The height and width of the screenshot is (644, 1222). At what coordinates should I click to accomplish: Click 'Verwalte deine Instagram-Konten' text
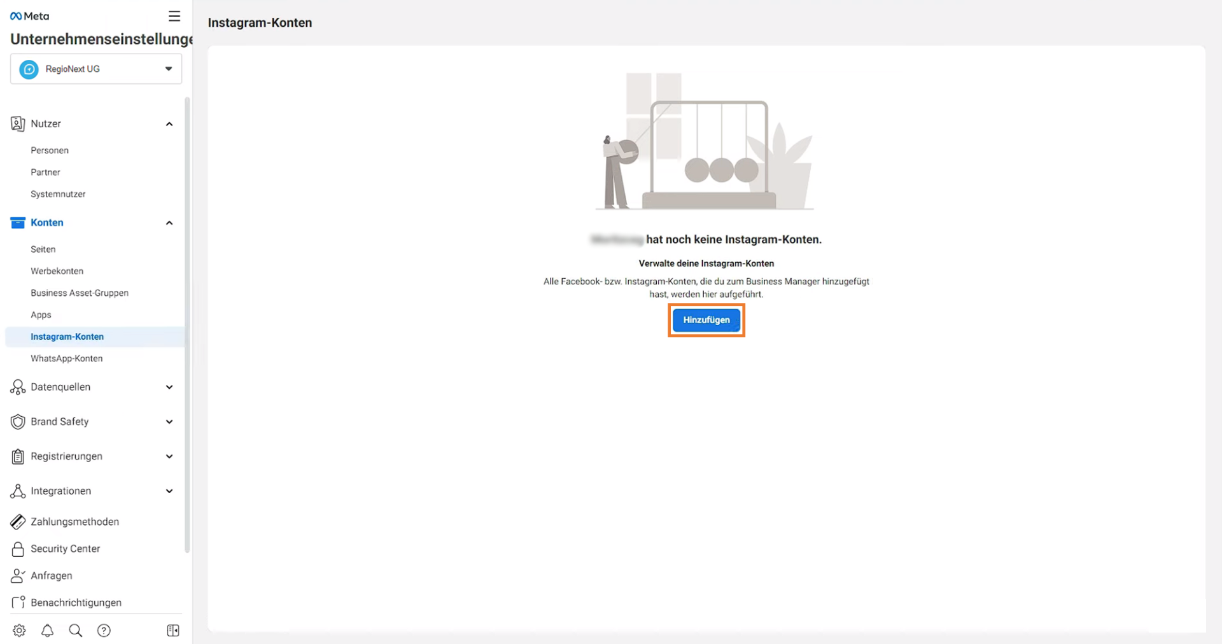[706, 263]
